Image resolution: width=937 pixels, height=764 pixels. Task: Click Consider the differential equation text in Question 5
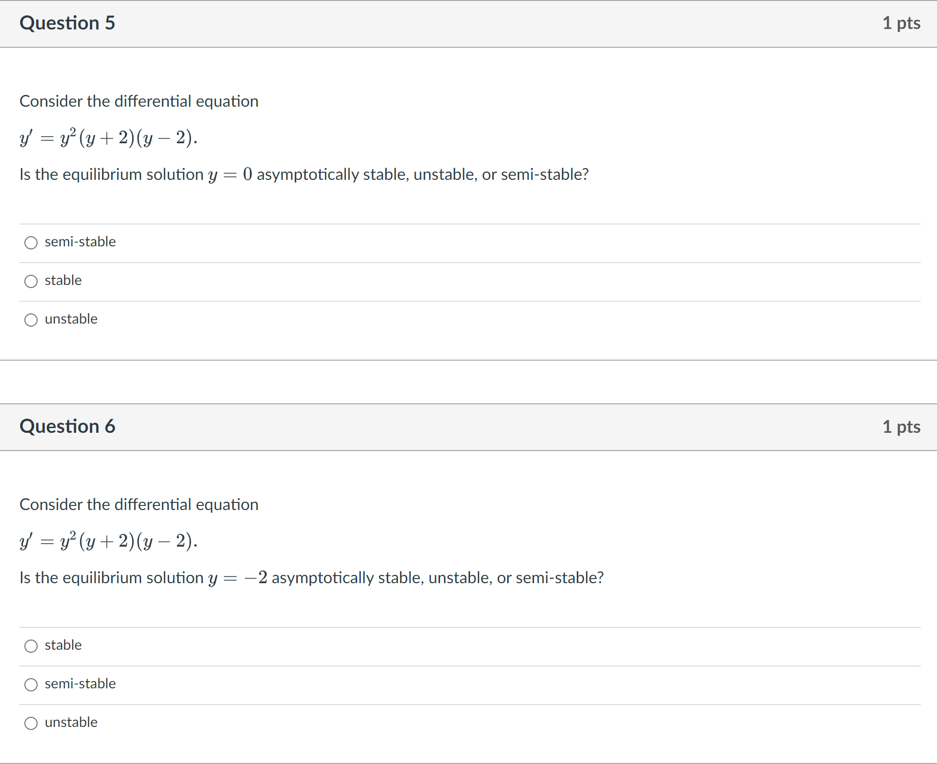pos(139,101)
